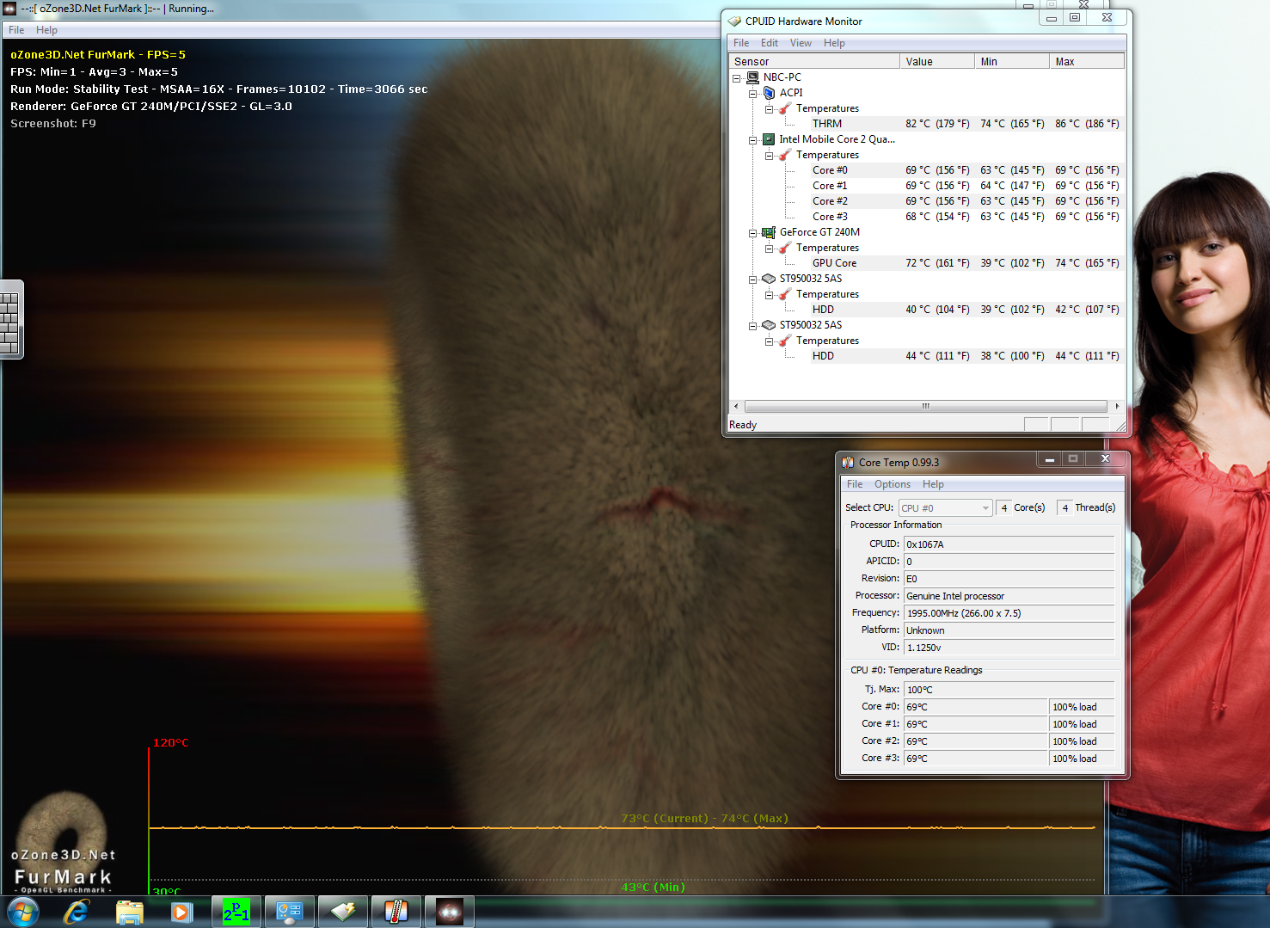The width and height of the screenshot is (1270, 928).
Task: Switch to Prime95 taskbar icon
Action: point(236,912)
